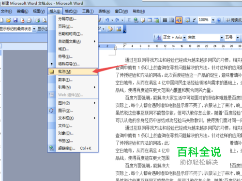Open the 显示标记的最终状态 display dropdown
242x181 pixels.
coord(34,29)
